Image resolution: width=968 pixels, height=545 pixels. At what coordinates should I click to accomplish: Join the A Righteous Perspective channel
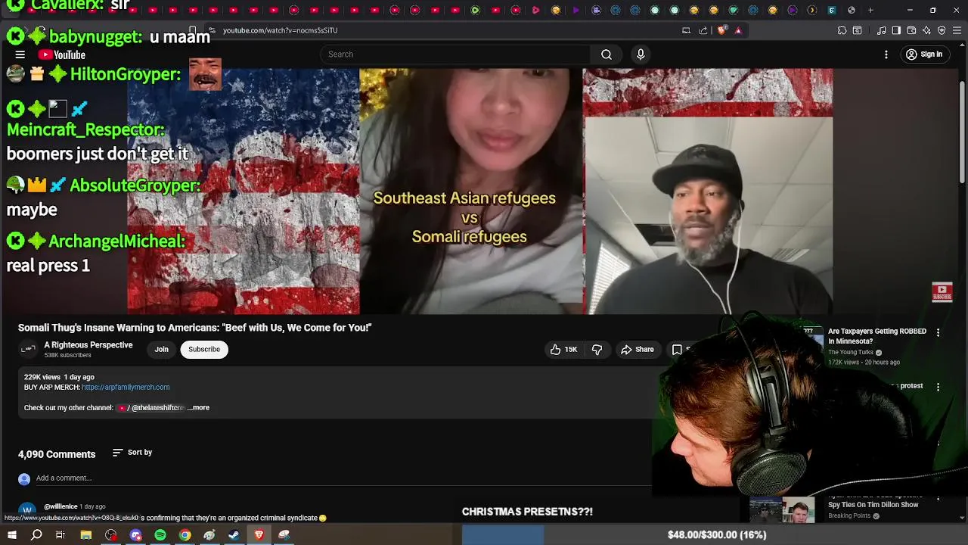162,350
